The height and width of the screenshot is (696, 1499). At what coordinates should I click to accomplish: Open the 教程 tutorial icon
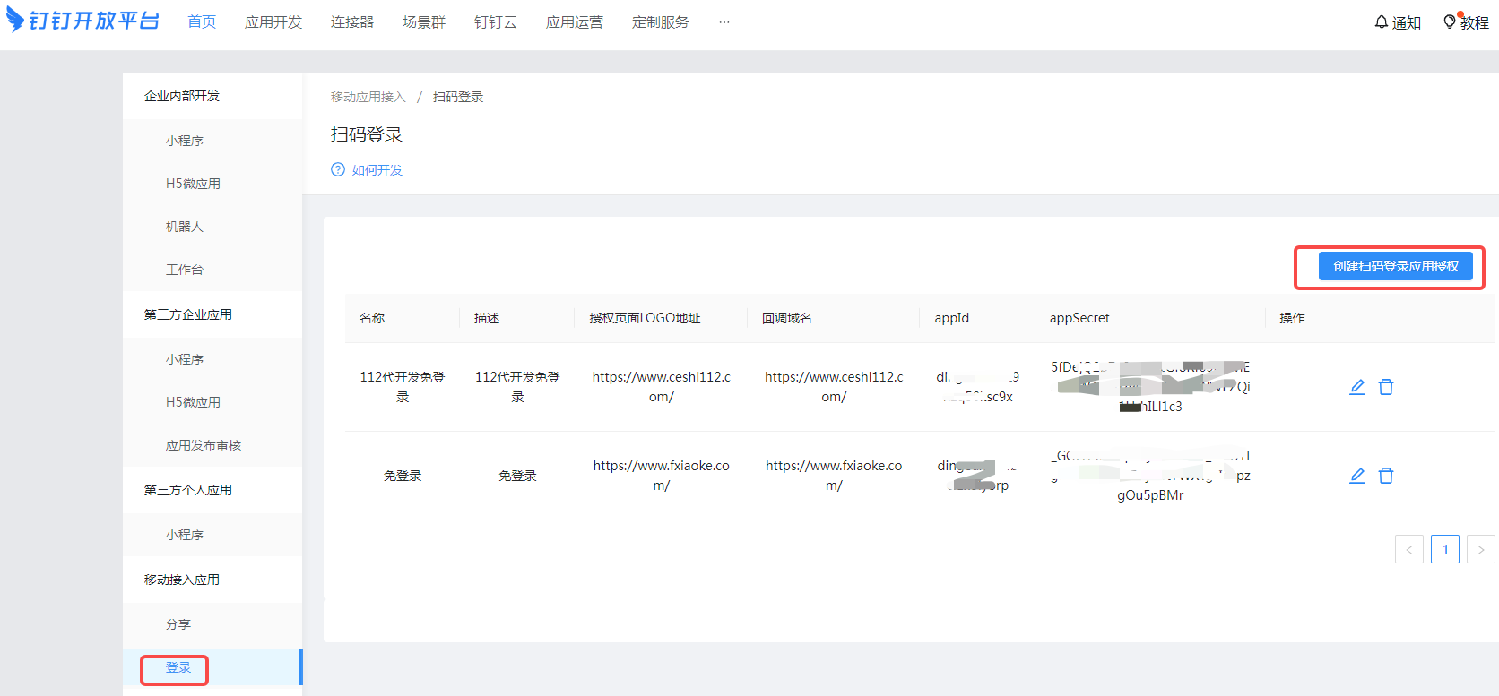tap(1465, 22)
